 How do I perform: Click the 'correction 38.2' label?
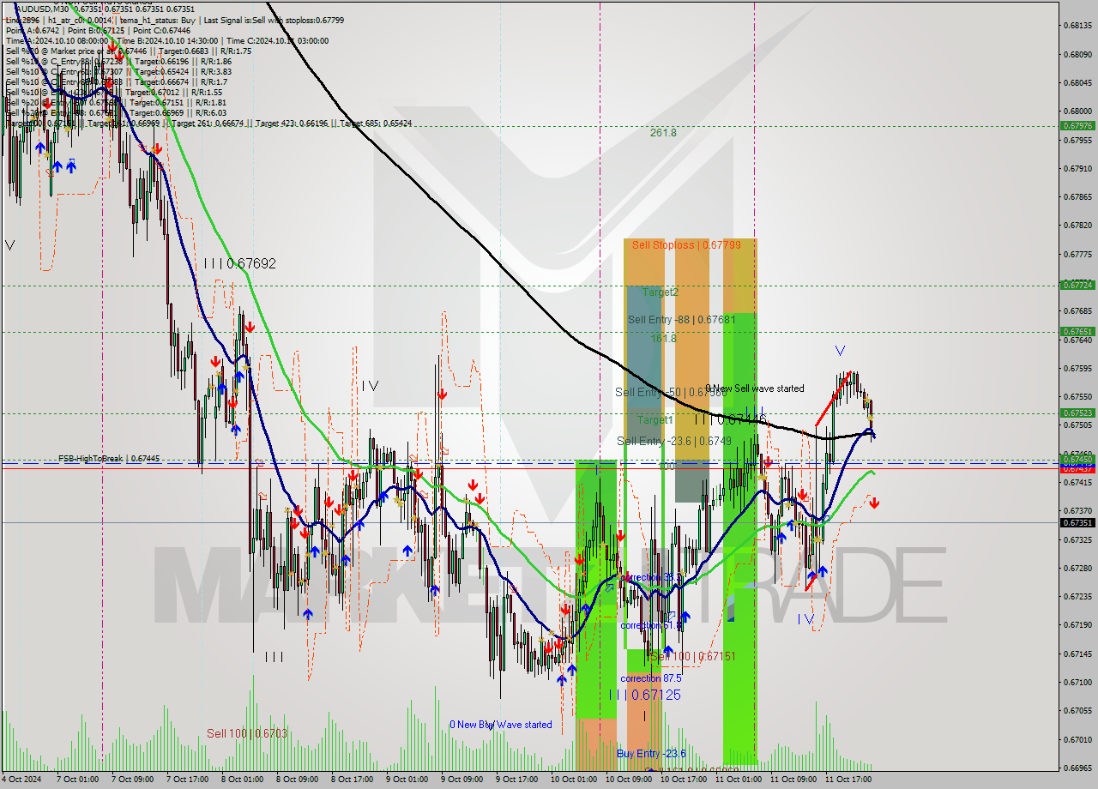tap(651, 577)
